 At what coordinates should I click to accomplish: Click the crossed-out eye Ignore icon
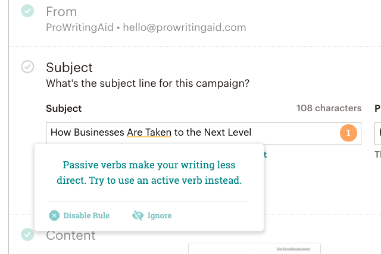[x=138, y=215]
